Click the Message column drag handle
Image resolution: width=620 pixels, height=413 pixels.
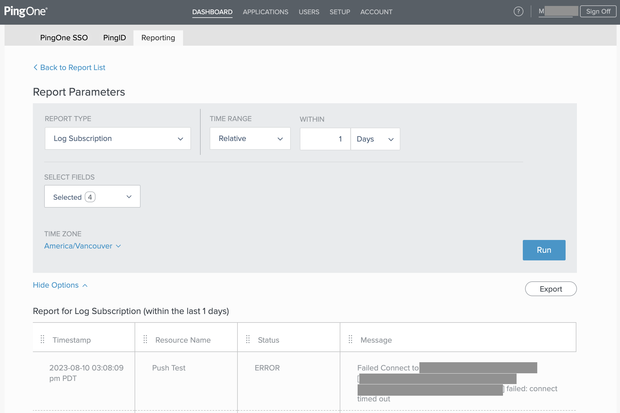click(x=351, y=339)
